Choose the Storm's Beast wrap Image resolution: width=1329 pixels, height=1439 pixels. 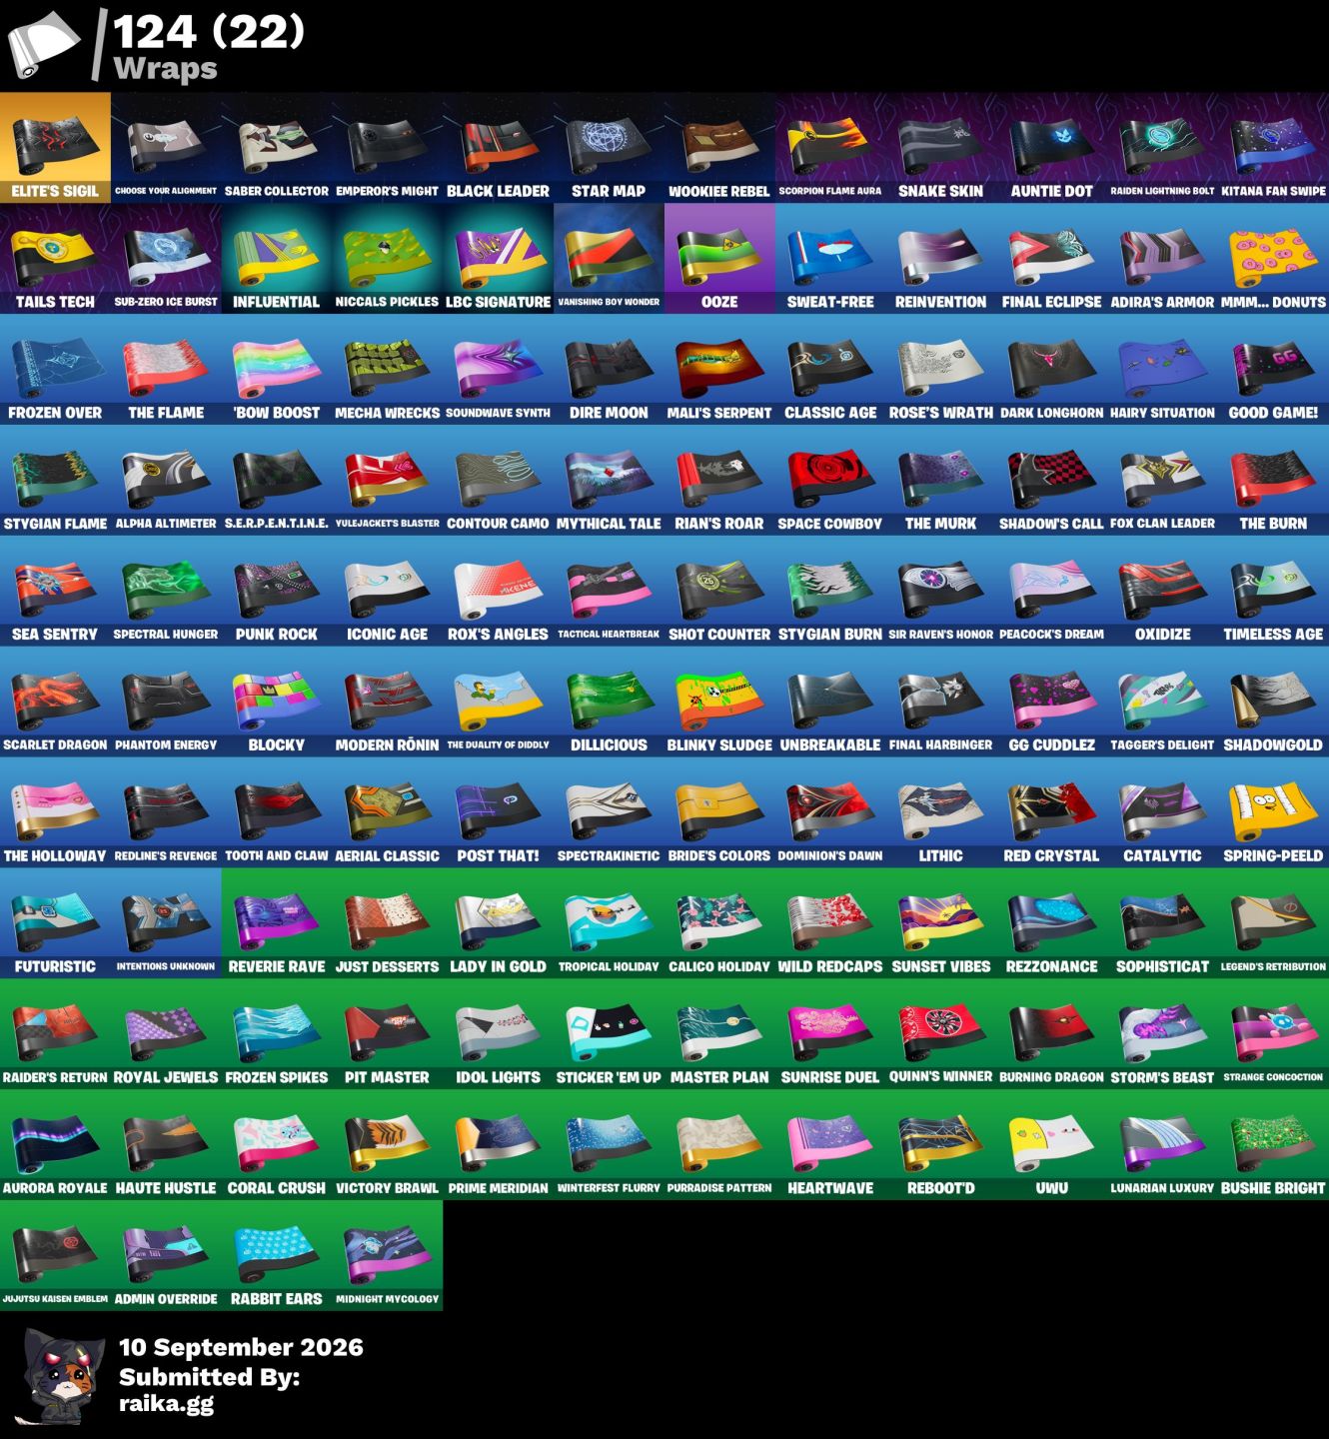point(1163,1035)
